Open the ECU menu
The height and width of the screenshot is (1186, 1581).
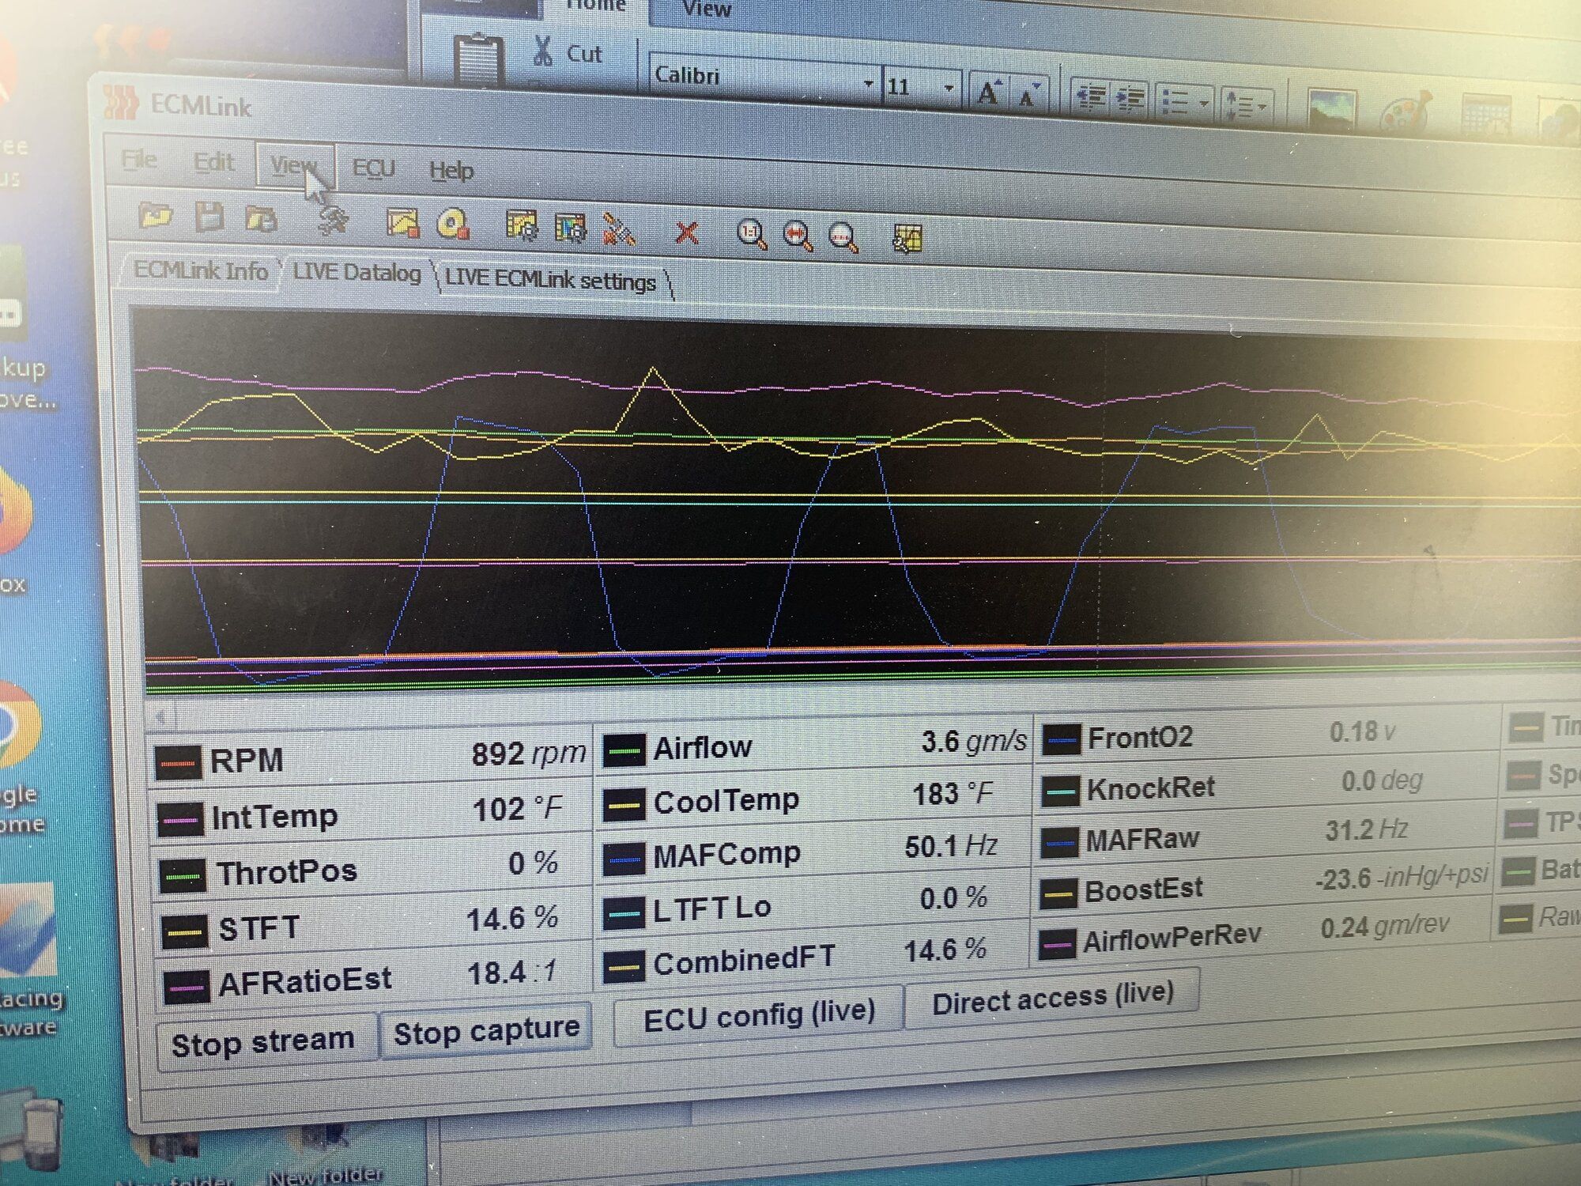point(373,168)
